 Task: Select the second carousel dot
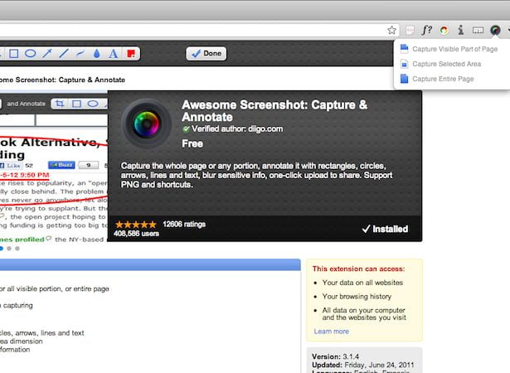pos(9,249)
